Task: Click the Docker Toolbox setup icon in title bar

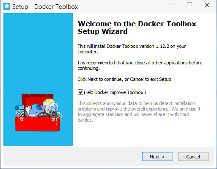Action: 7,6
